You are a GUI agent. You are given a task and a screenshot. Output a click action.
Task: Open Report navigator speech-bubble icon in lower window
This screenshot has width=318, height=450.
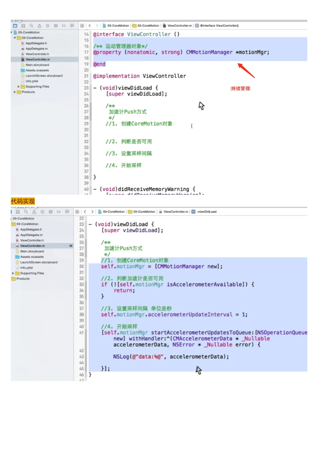pos(67,212)
